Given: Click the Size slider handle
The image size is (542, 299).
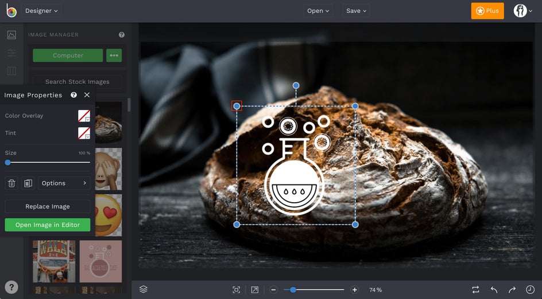Looking at the screenshot, I should click(7, 163).
